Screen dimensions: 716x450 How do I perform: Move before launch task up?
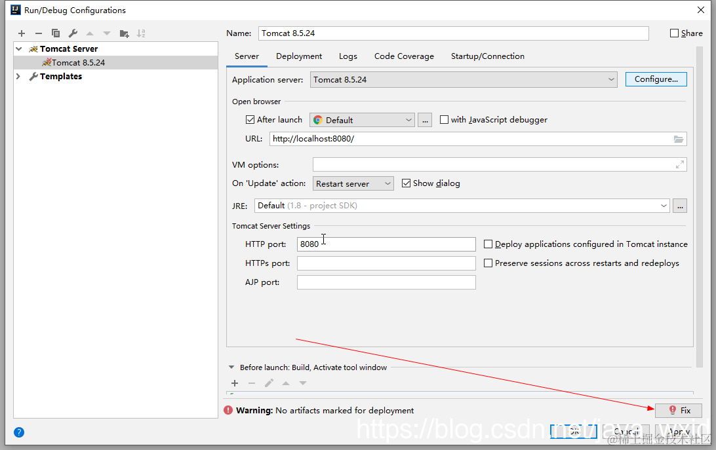(286, 383)
